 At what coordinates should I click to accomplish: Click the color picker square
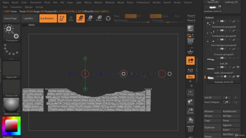coord(11,126)
